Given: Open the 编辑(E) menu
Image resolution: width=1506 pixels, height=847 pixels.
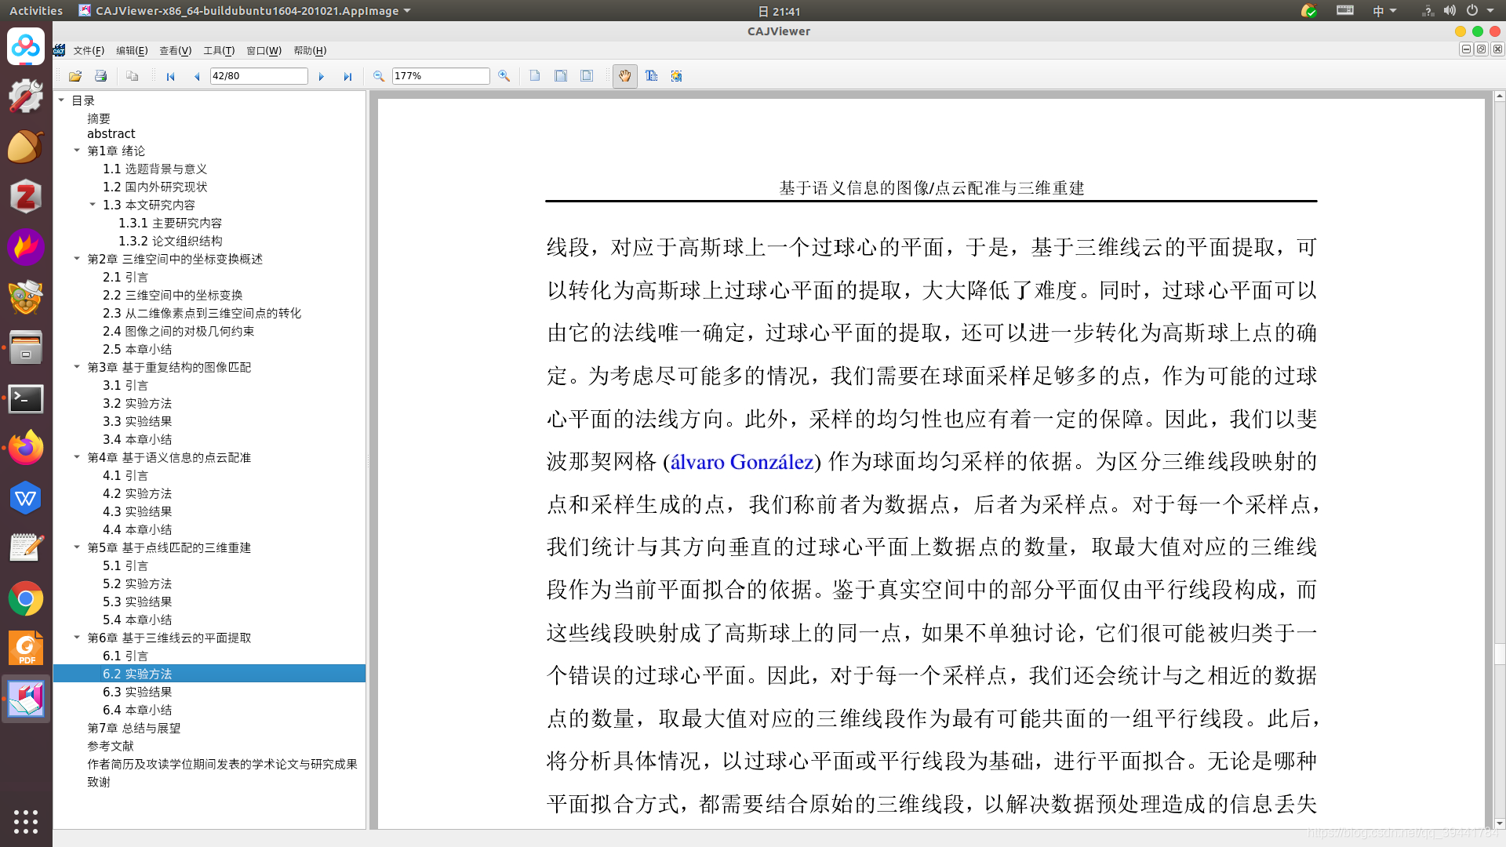Looking at the screenshot, I should (x=132, y=50).
